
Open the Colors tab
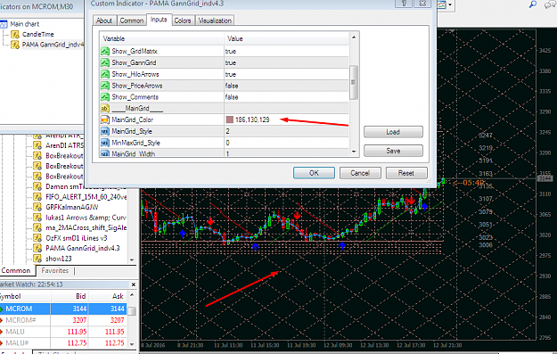click(183, 21)
